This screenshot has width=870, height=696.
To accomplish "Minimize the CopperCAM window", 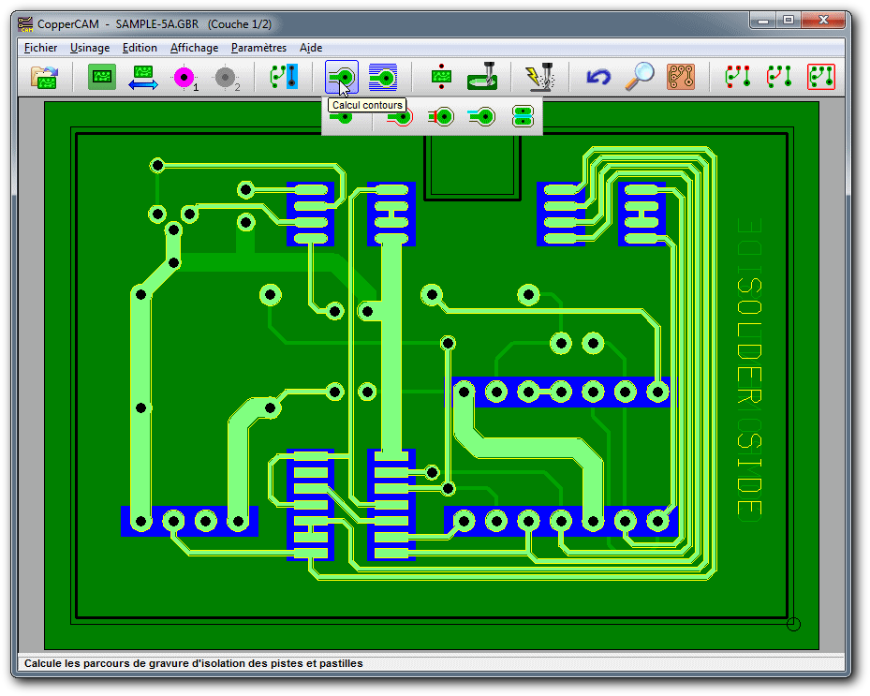I will coord(763,21).
